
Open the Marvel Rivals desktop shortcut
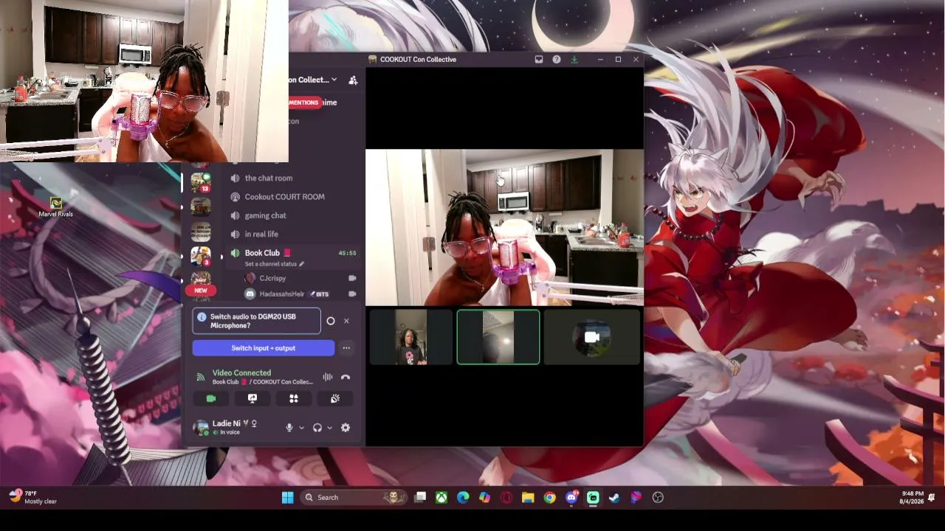pyautogui.click(x=56, y=207)
